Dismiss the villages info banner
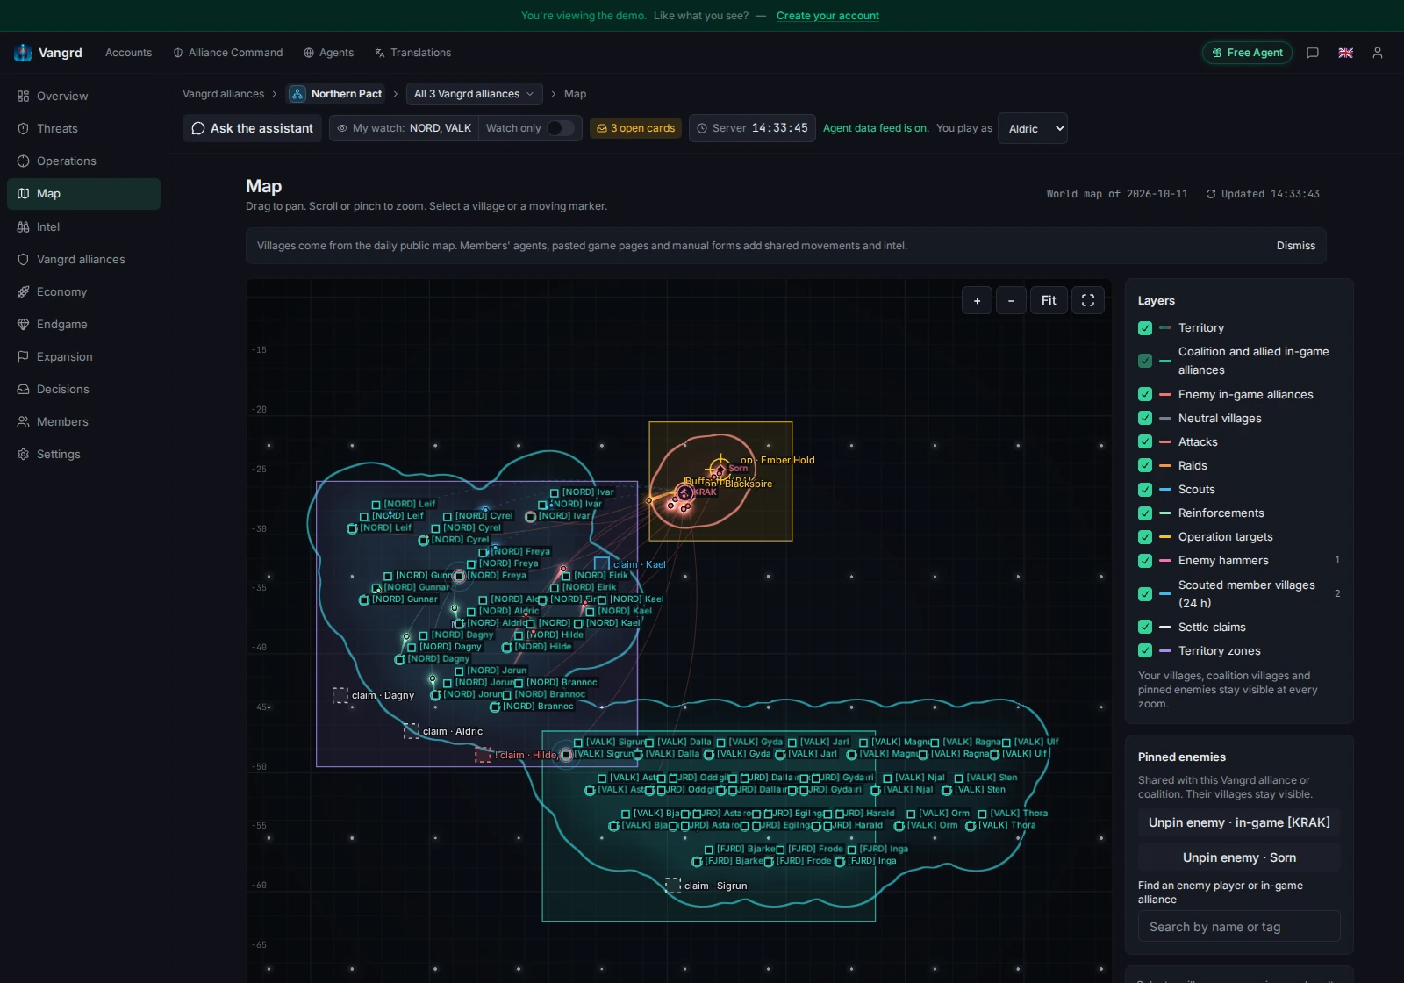1404x983 pixels. pyautogui.click(x=1295, y=246)
